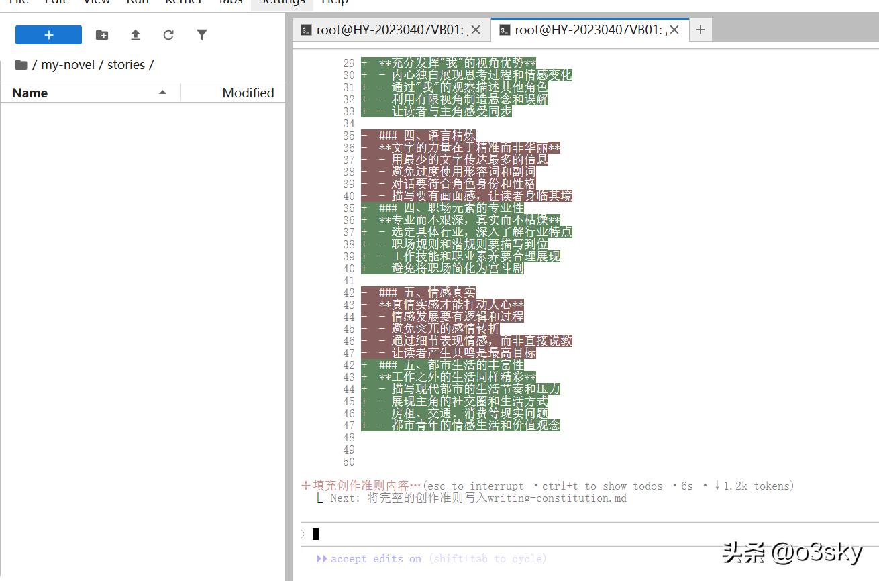Close the first terminal tab
This screenshot has width=879, height=581.
(x=476, y=30)
